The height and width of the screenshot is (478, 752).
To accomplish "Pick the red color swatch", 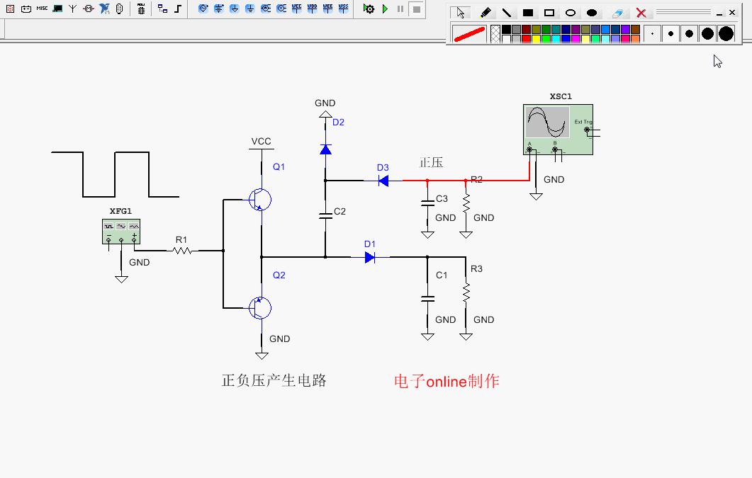I will click(526, 39).
